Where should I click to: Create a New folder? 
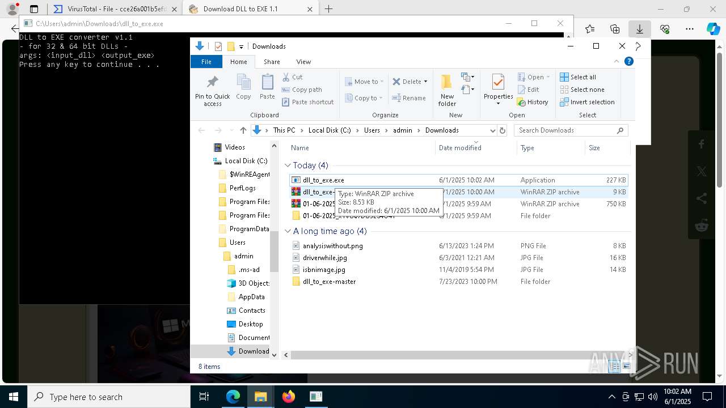447,90
